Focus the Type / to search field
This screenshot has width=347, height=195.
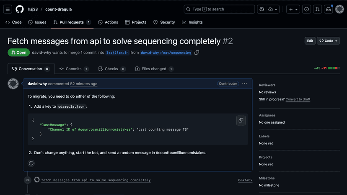click(x=219, y=9)
